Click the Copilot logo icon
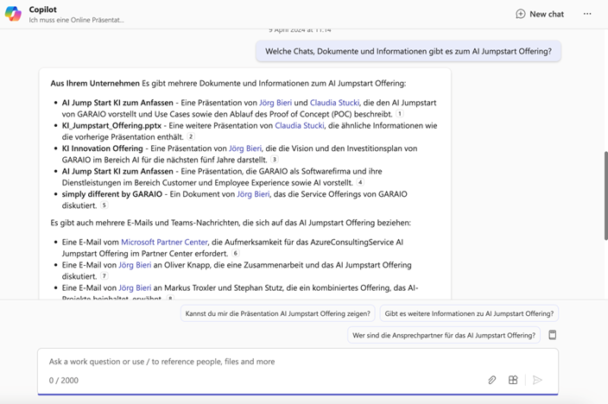 13,14
